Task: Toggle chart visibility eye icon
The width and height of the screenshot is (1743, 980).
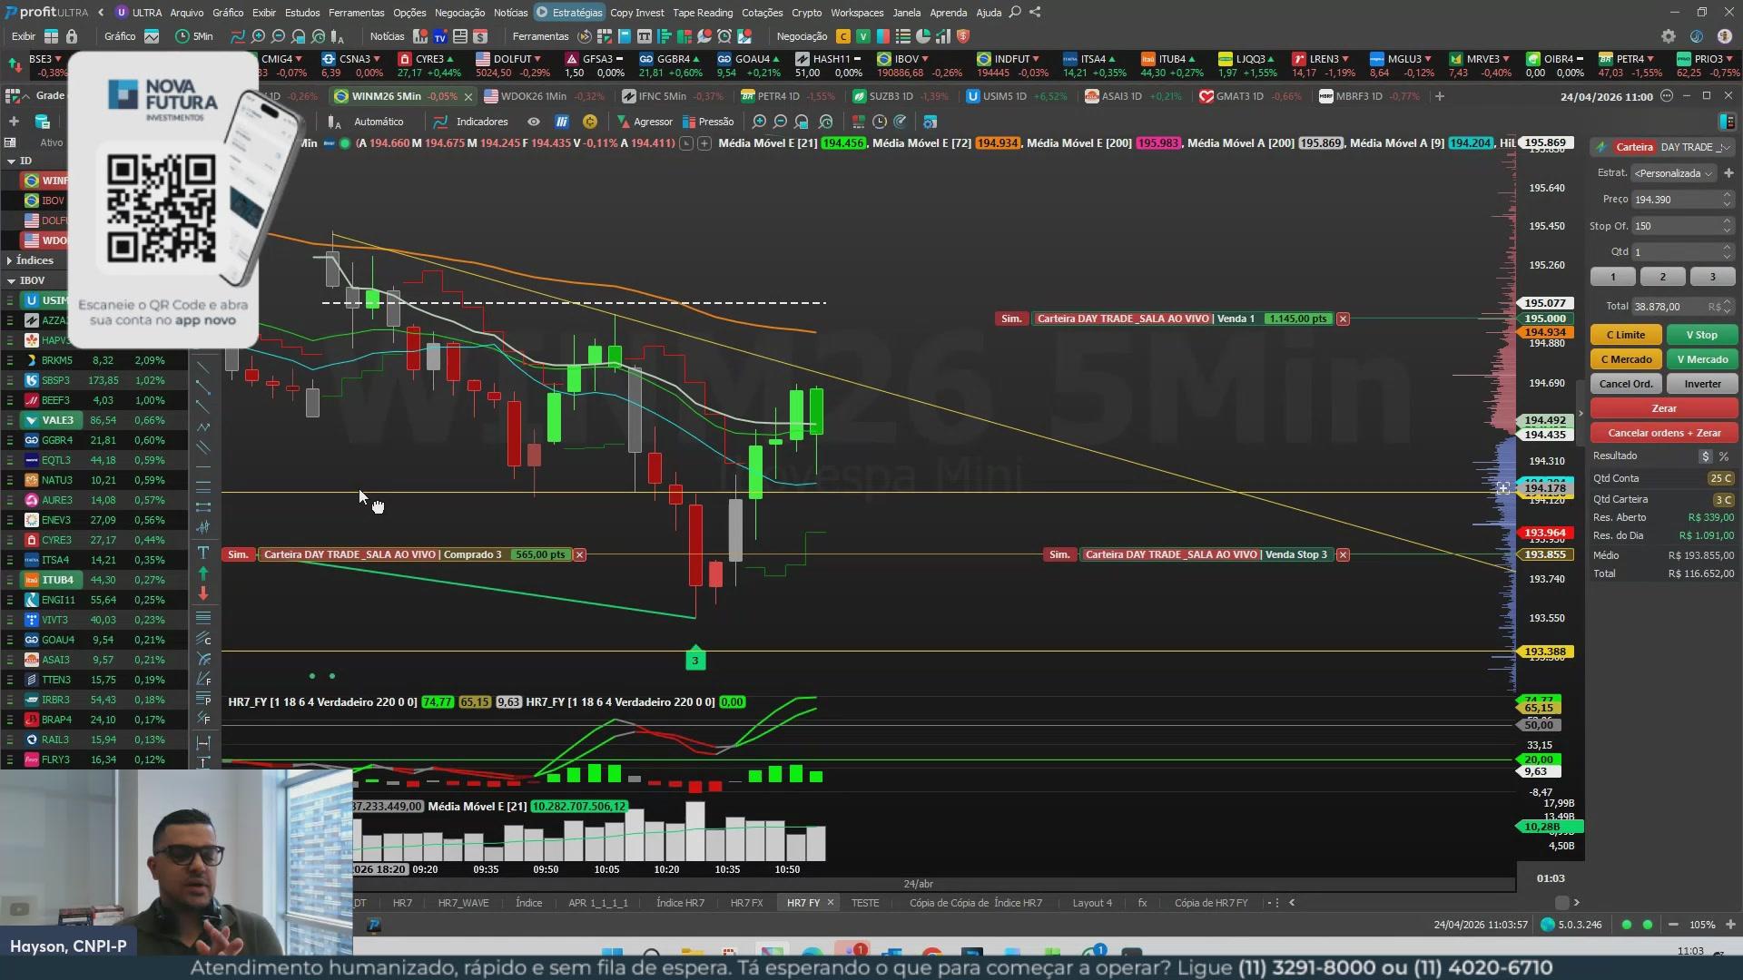Action: click(x=534, y=122)
